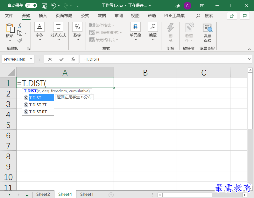Click 单元格样式 cell styles

[104, 40]
